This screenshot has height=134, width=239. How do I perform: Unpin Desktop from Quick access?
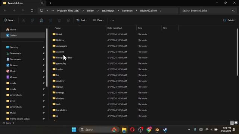[x=44, y=47]
